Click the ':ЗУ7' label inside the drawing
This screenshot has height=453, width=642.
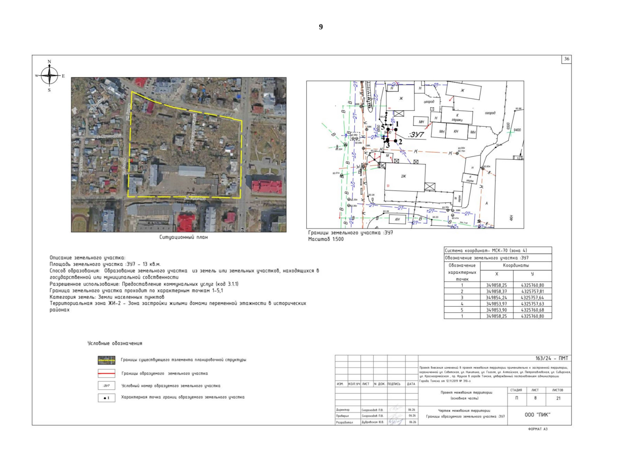[x=416, y=135]
